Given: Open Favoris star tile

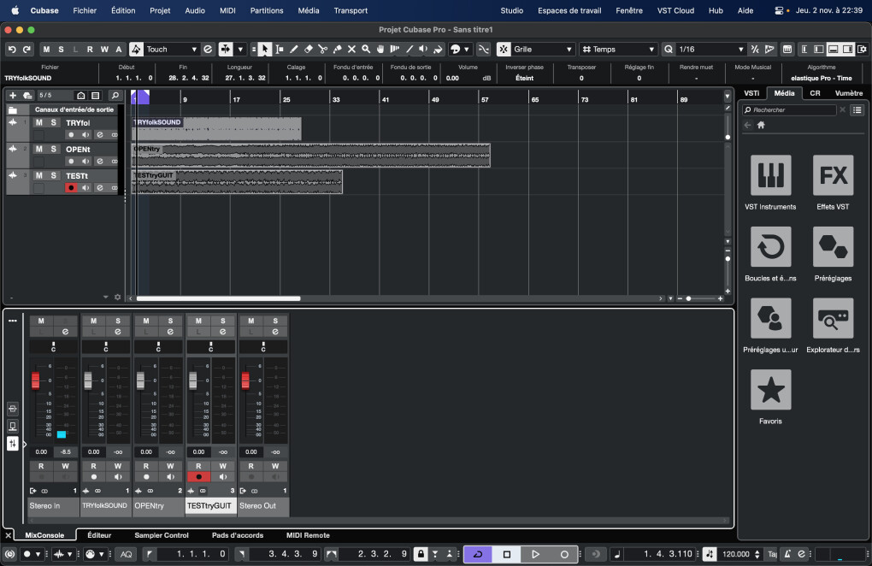Looking at the screenshot, I should point(770,389).
